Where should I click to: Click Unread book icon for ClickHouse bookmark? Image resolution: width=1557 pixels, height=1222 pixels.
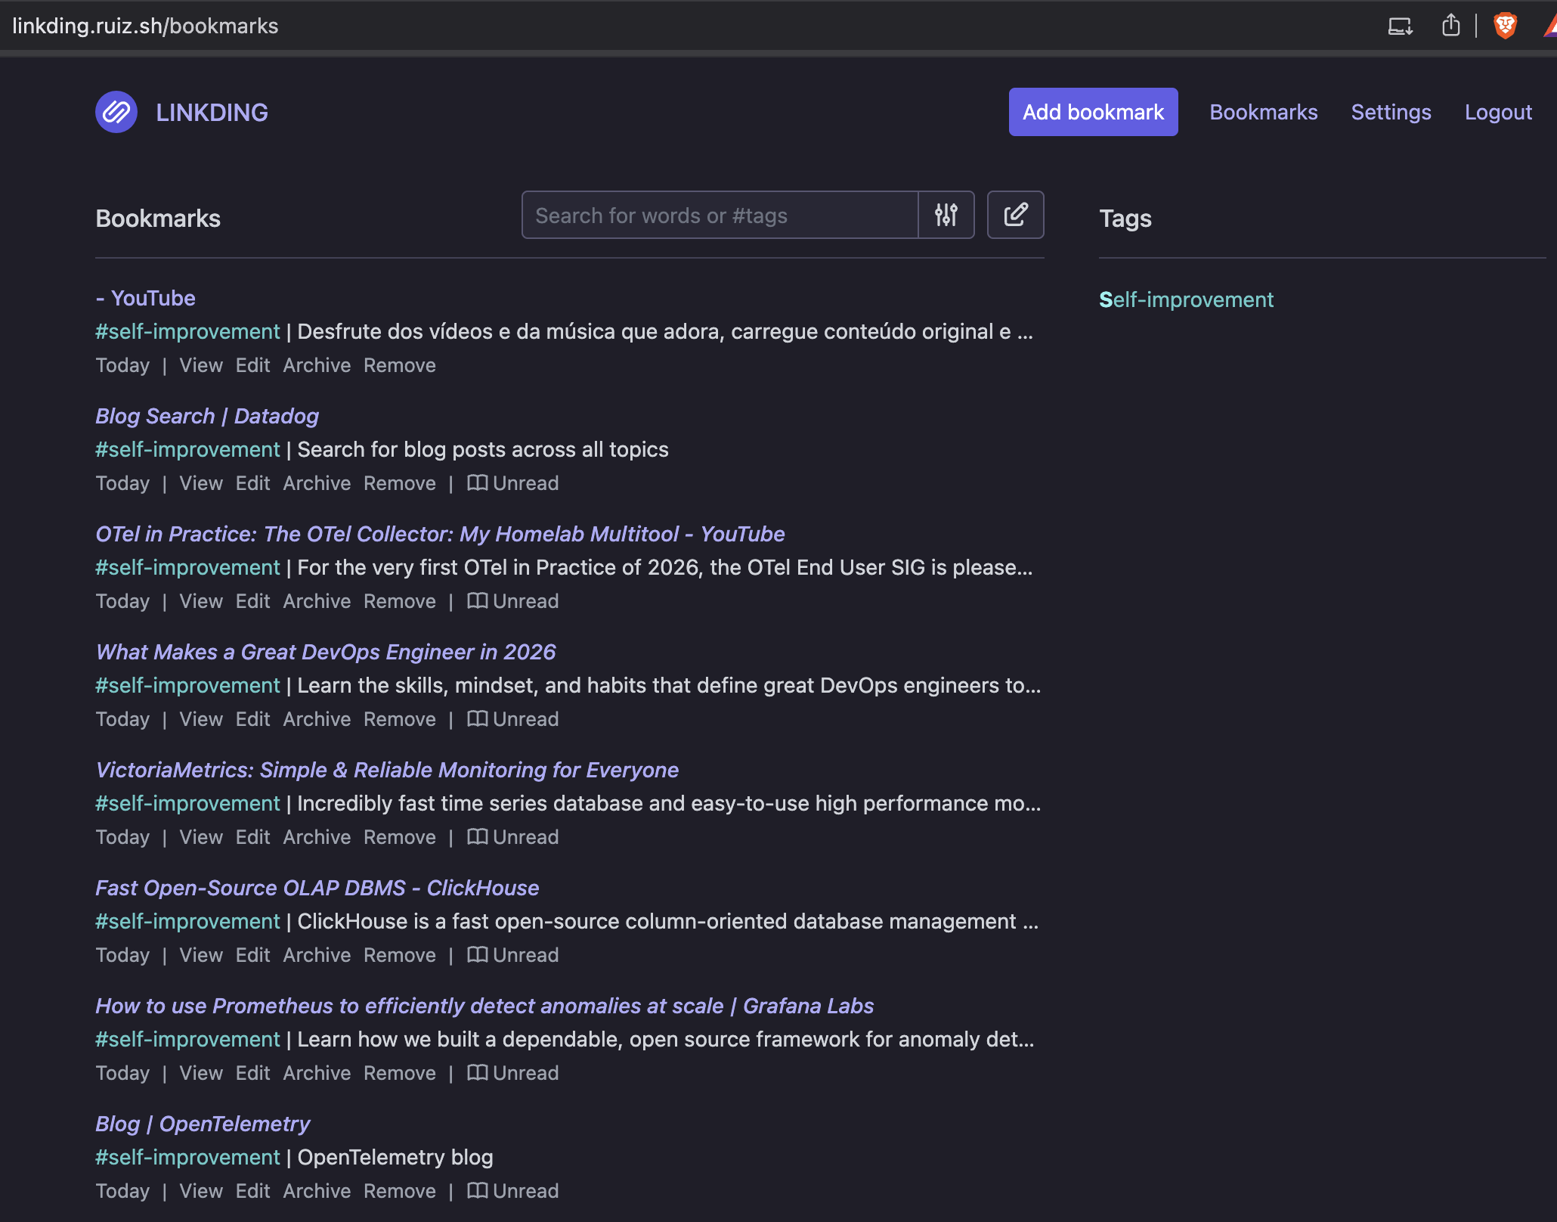click(477, 955)
